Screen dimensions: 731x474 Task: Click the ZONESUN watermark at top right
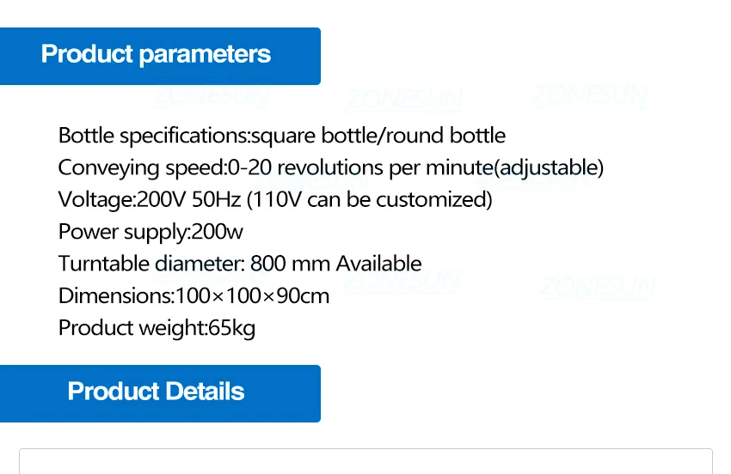pyautogui.click(x=590, y=95)
